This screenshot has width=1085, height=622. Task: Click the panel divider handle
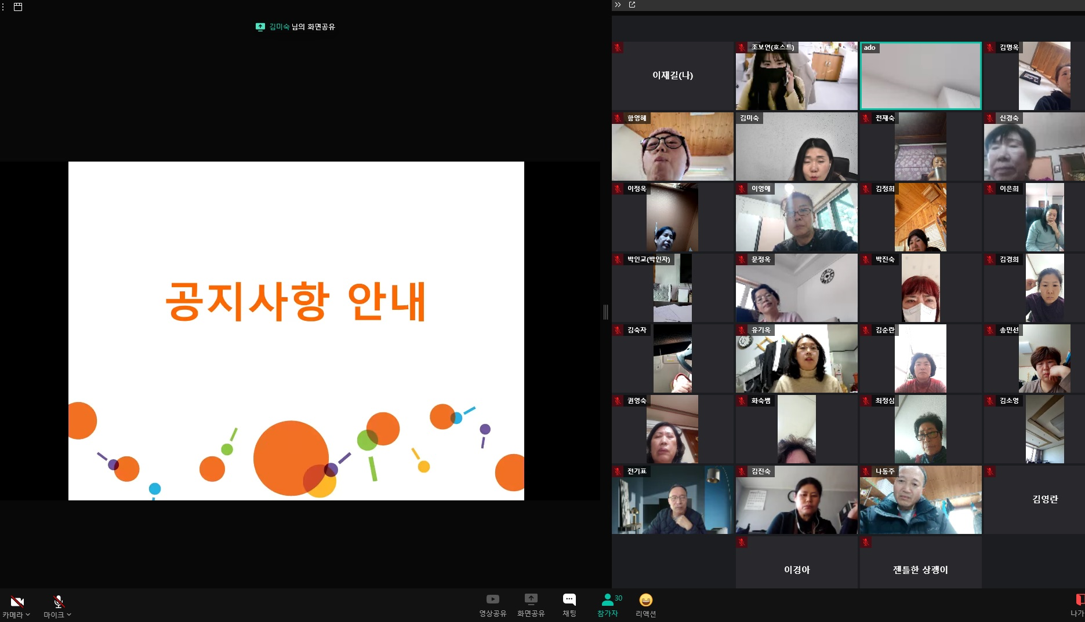coord(605,312)
